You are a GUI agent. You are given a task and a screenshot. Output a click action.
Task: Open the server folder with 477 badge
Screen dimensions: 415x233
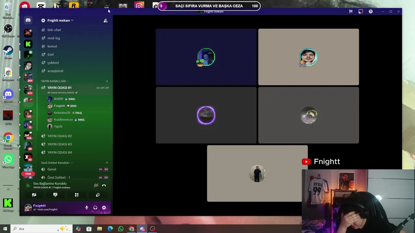pyautogui.click(x=28, y=90)
